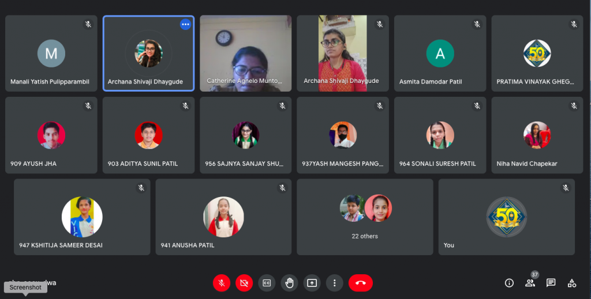This screenshot has width=591, height=299.
Task: Click muted mic icon on Manali Yatish tile
Action: point(88,24)
